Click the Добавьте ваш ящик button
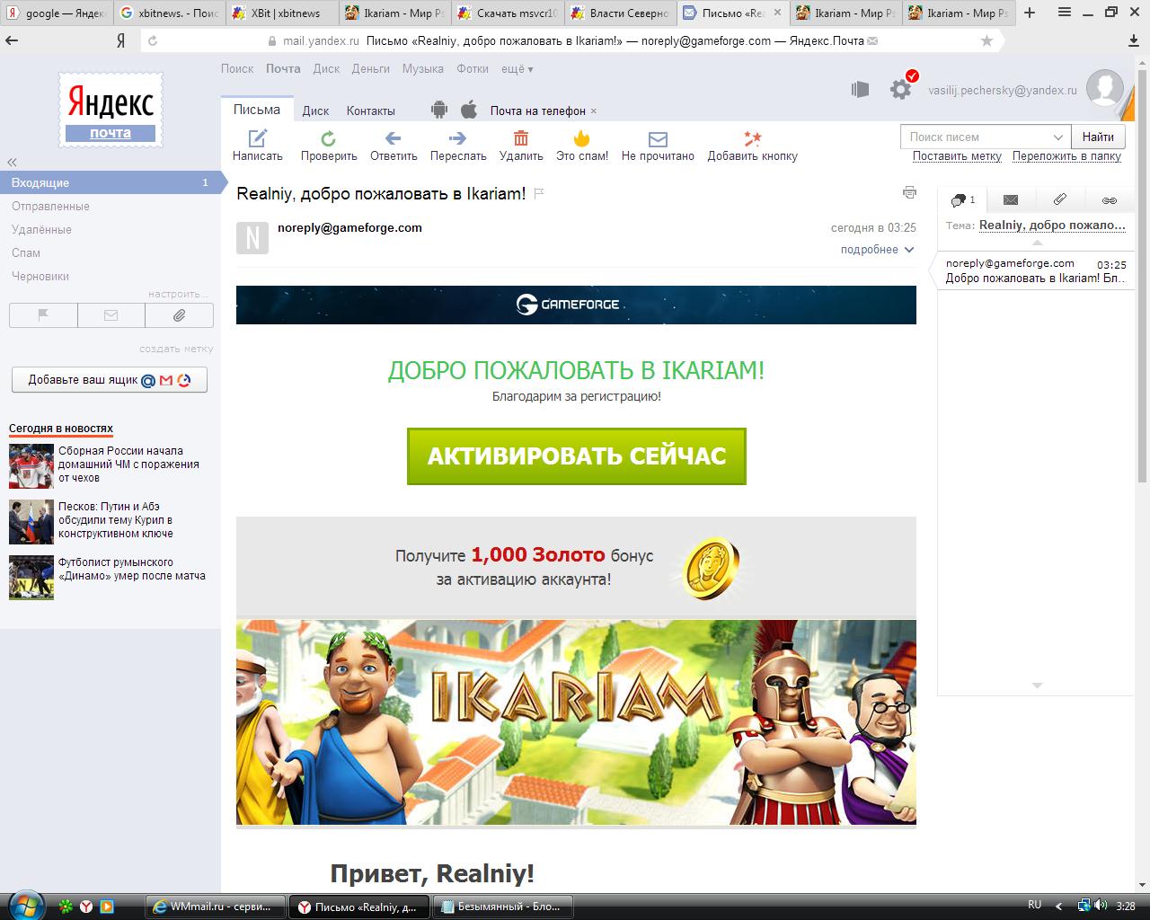The width and height of the screenshot is (1150, 920). [110, 380]
